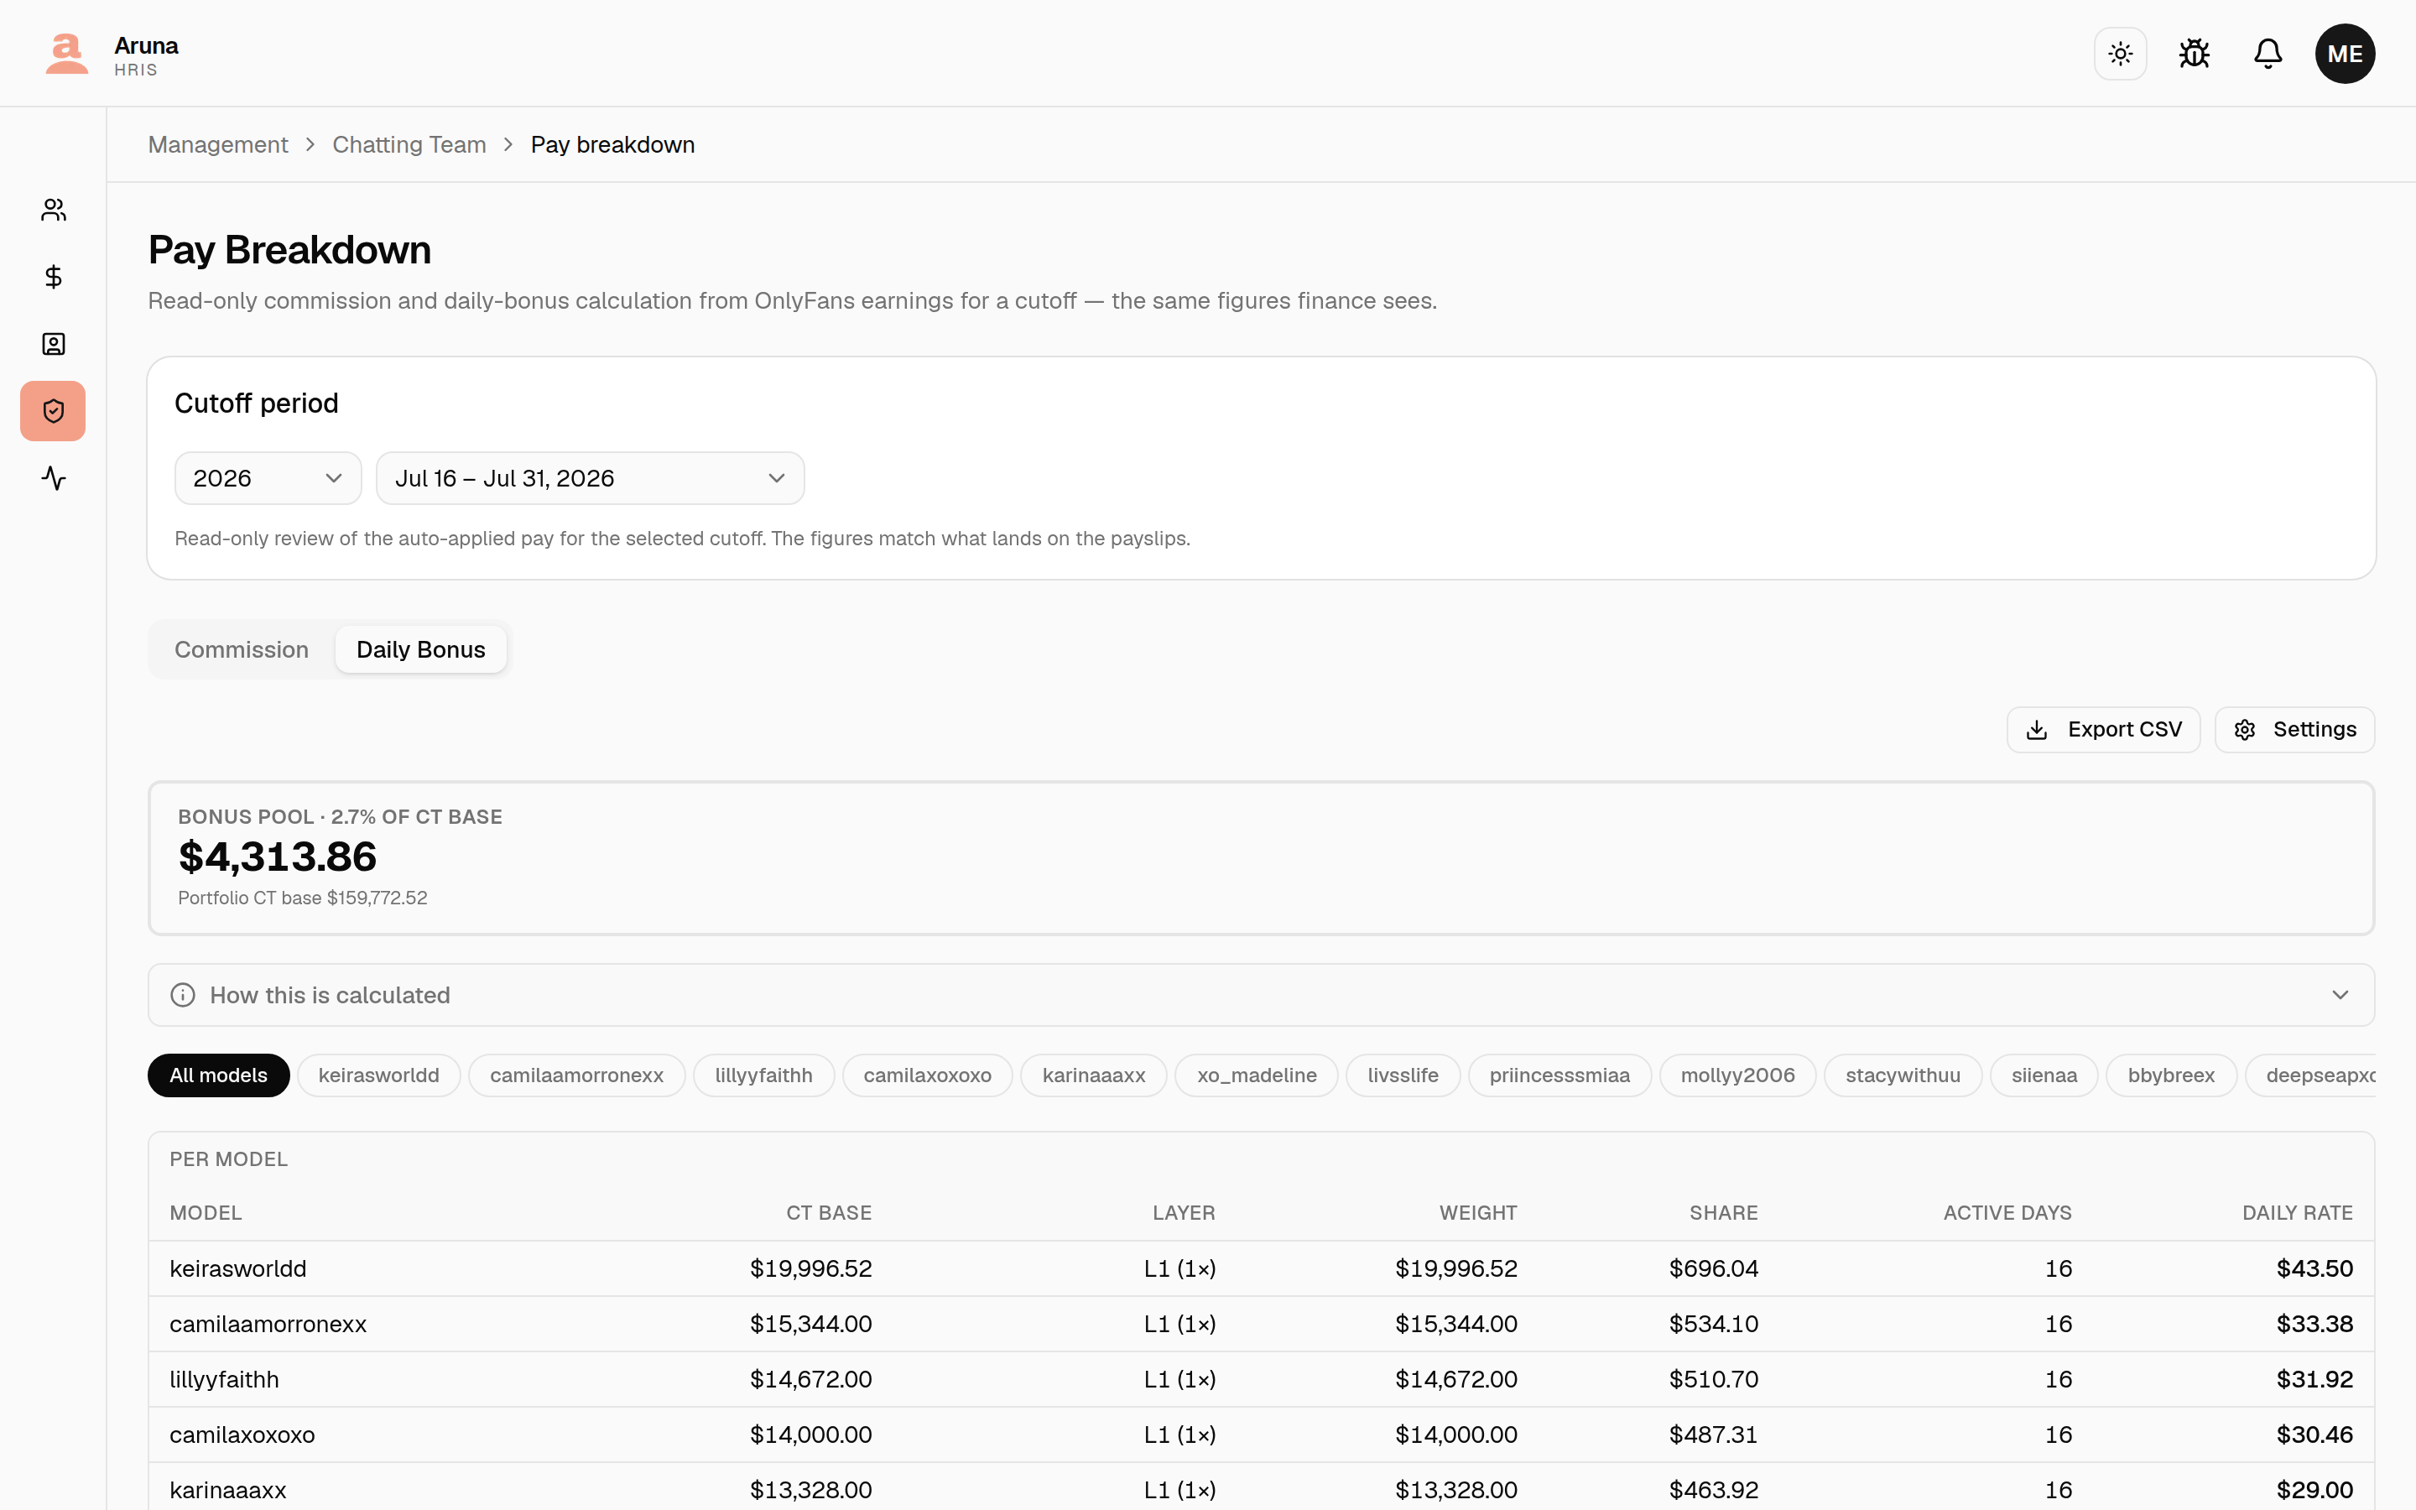The width and height of the screenshot is (2416, 1510).
Task: Open the notifications bell
Action: tap(2268, 54)
